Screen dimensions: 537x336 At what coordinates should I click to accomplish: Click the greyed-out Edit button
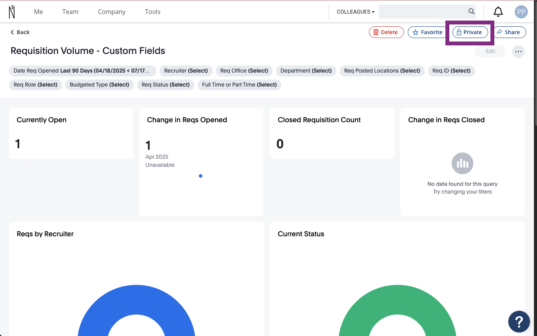click(490, 51)
